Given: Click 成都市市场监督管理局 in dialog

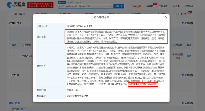Looking at the screenshot, I should (x=77, y=96).
